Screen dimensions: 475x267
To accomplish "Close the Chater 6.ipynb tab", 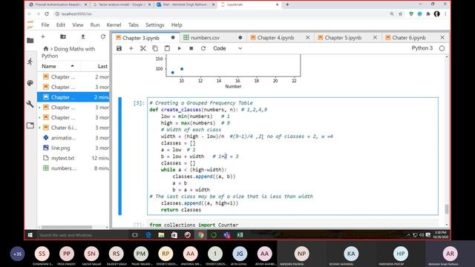I will (x=442, y=38).
